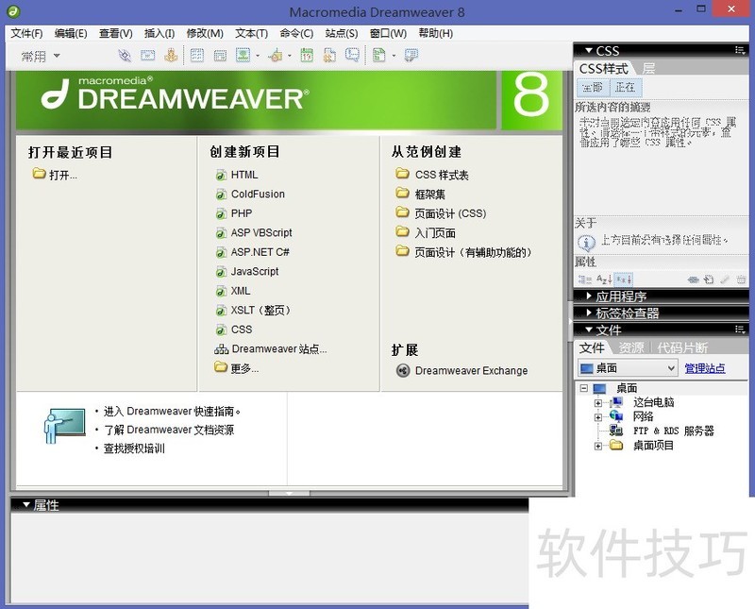This screenshot has height=609, width=755.
Task: Switch to the 层 tab
Action: (648, 69)
